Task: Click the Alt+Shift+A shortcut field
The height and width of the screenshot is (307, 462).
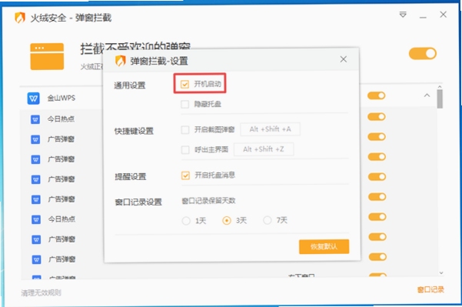Action: (x=270, y=129)
